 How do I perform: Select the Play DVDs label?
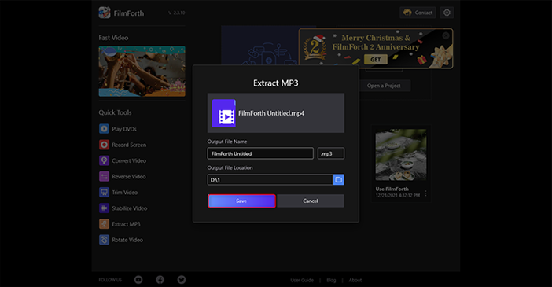[x=124, y=129]
